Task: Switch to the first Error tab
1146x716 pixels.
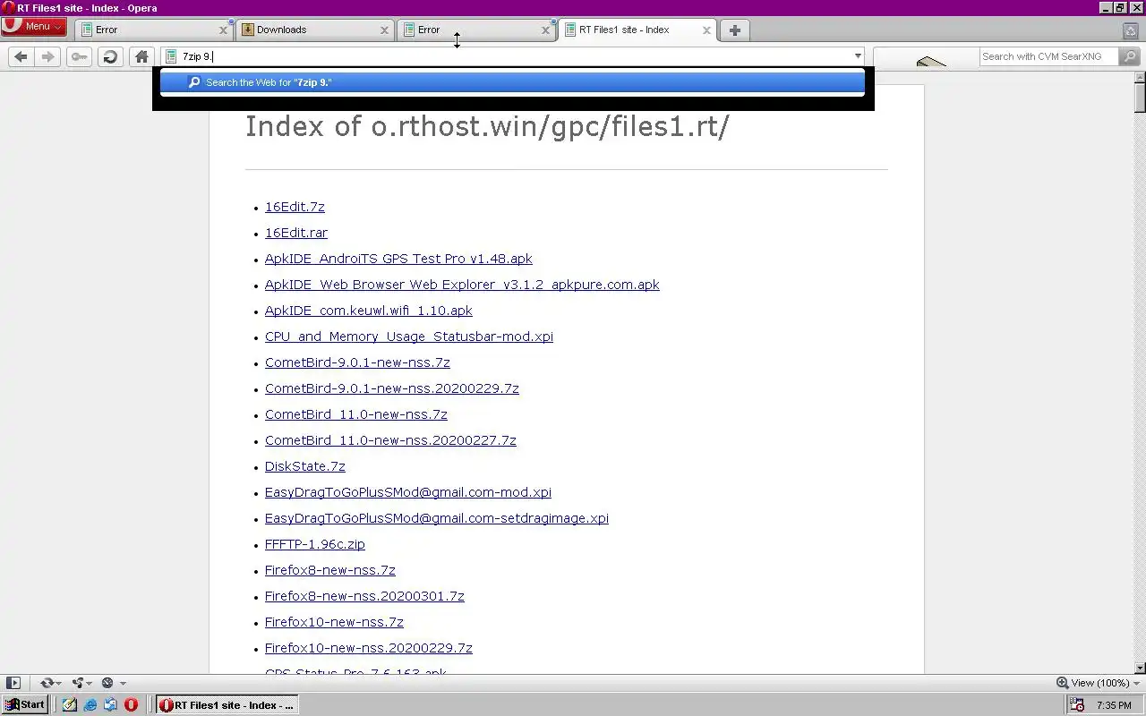Action: (153, 30)
